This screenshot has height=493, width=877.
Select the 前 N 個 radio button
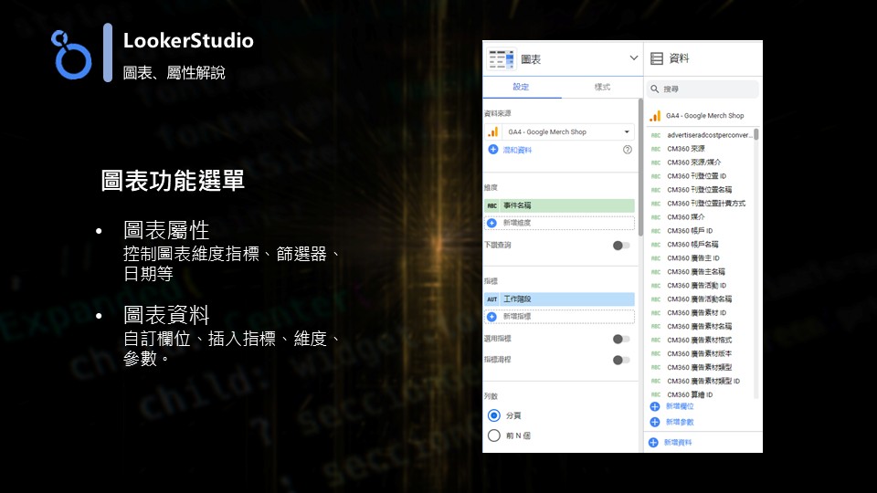tap(494, 435)
